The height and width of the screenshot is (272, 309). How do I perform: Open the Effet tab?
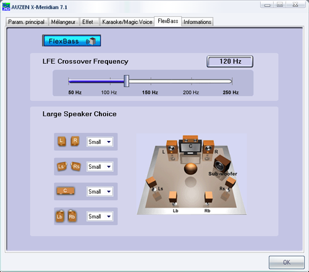(89, 22)
